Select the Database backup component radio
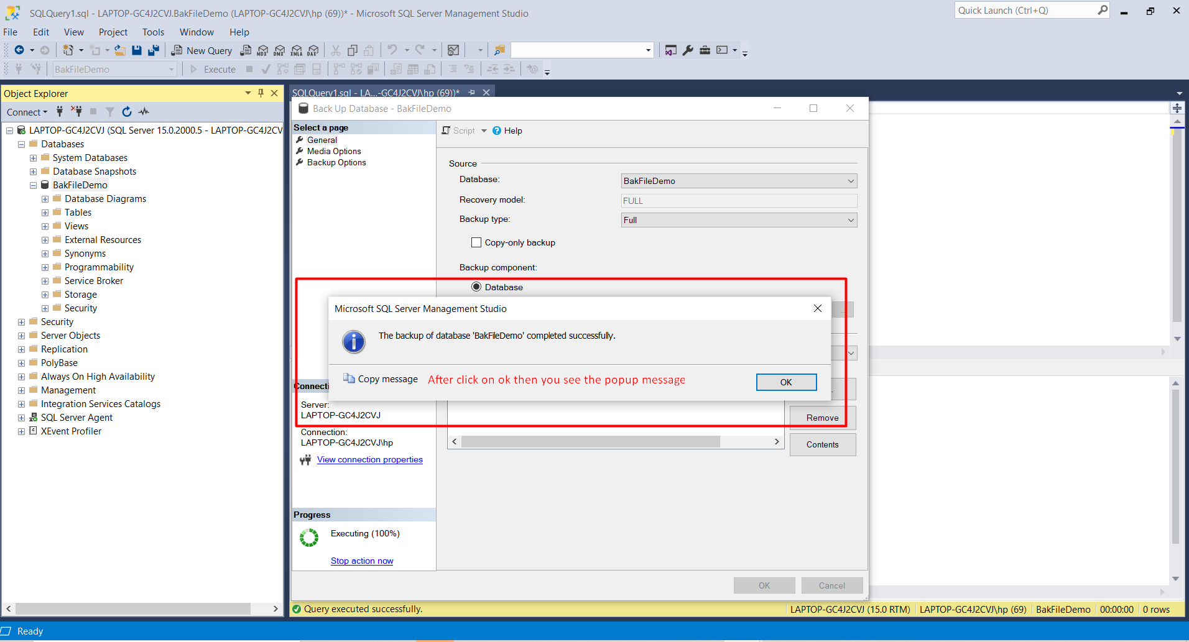1189x642 pixels. coord(476,287)
